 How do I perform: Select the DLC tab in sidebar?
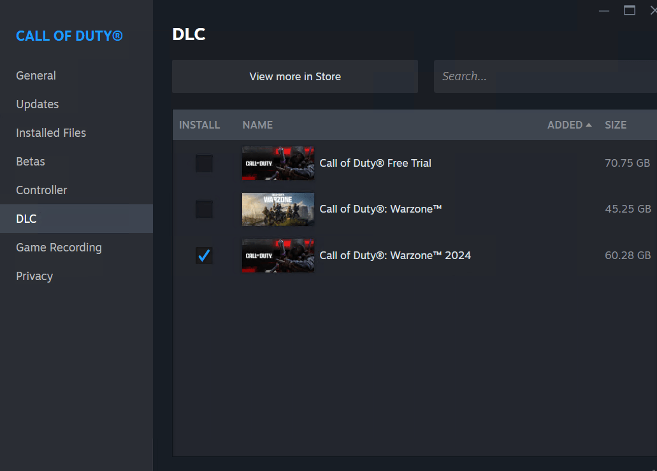point(76,218)
